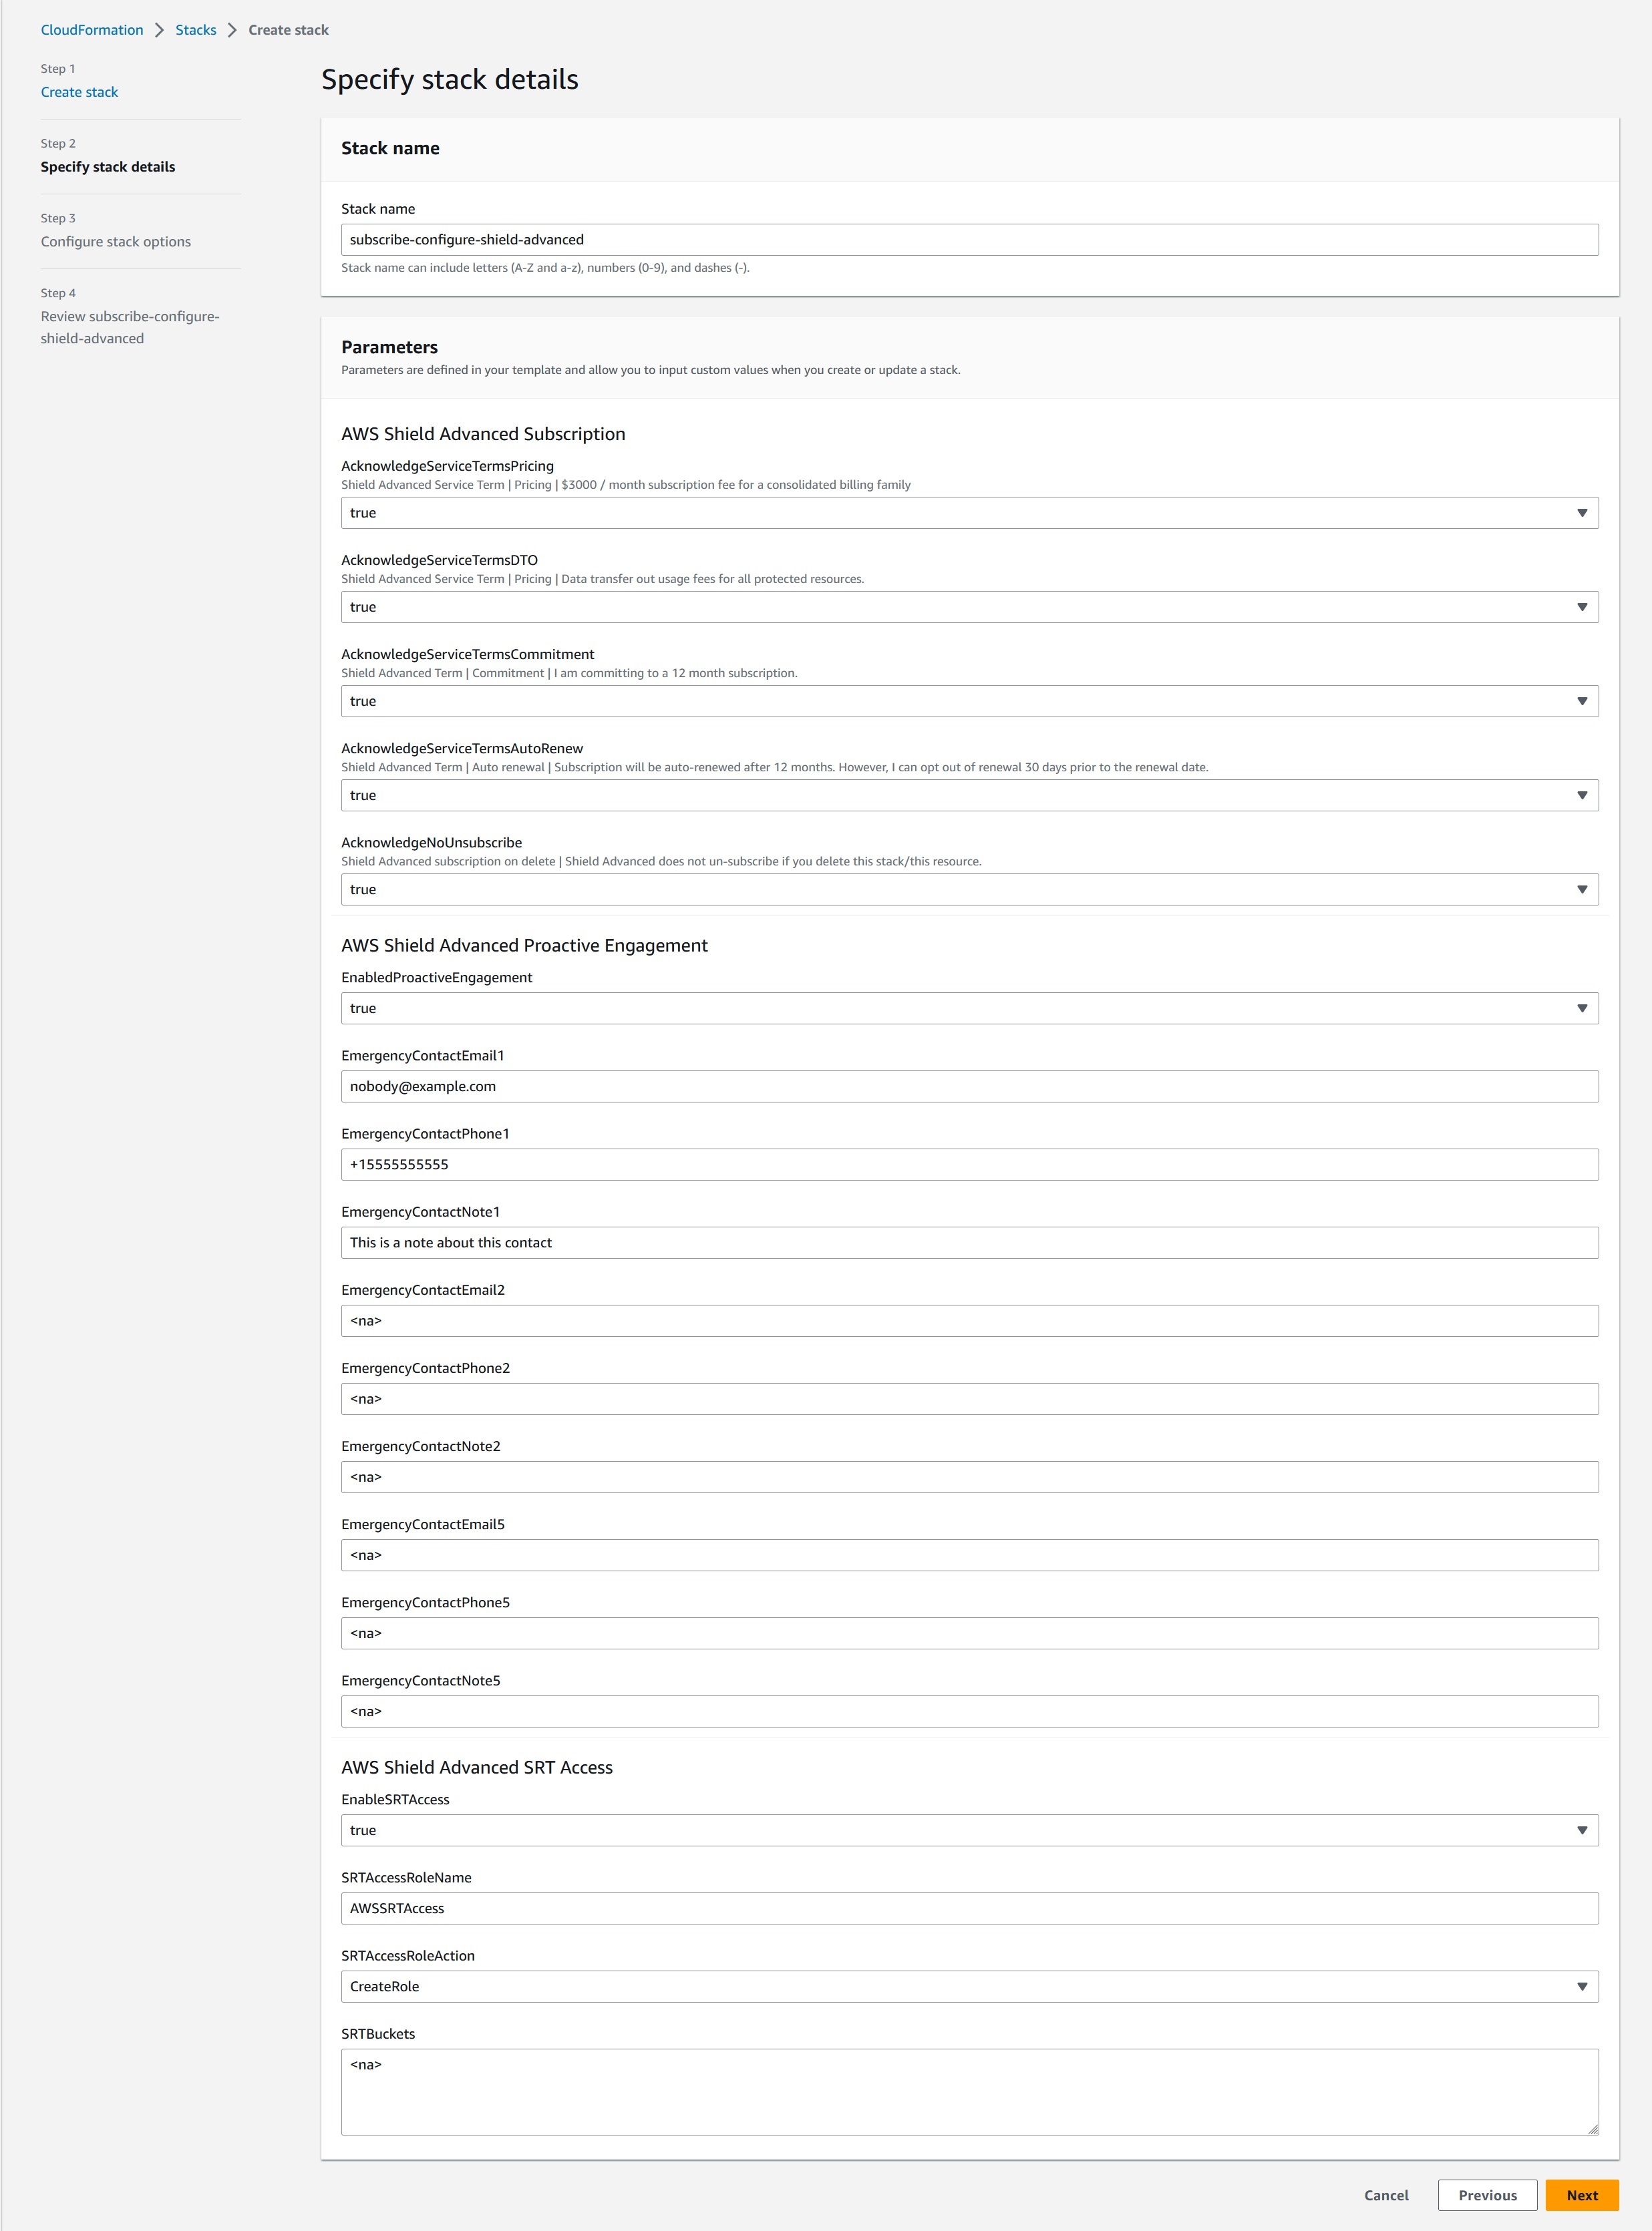Click the CloudFormation breadcrumb link
The width and height of the screenshot is (1652, 2231).
point(92,30)
